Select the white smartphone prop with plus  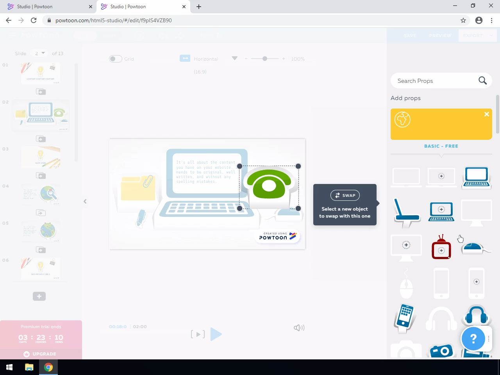point(477,284)
